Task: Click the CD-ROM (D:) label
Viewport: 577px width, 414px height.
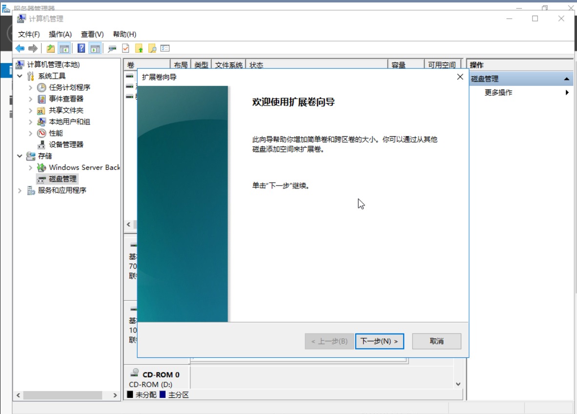Action: click(150, 384)
